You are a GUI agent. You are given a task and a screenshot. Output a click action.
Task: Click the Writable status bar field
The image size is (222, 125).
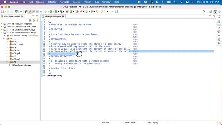click(x=105, y=123)
